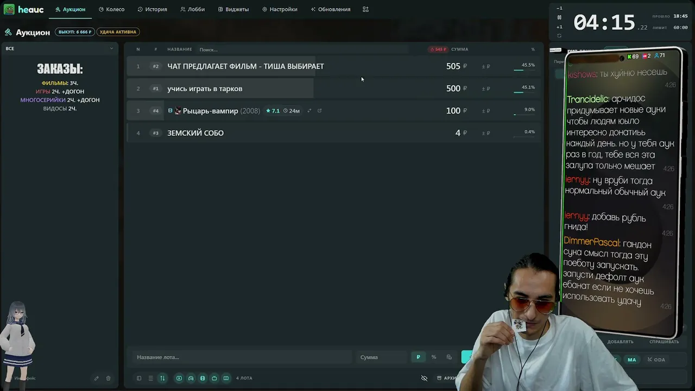Viewport: 695px width, 391px height.
Task: Click the 100 ₽ amount on Рыцарь-вампир row
Action: [x=456, y=111]
